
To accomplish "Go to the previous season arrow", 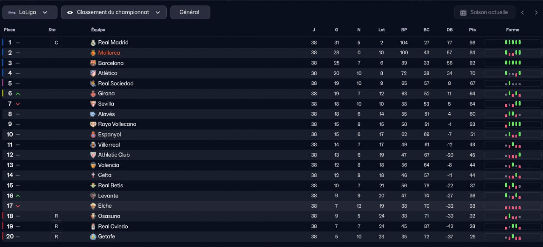I will click(x=523, y=13).
